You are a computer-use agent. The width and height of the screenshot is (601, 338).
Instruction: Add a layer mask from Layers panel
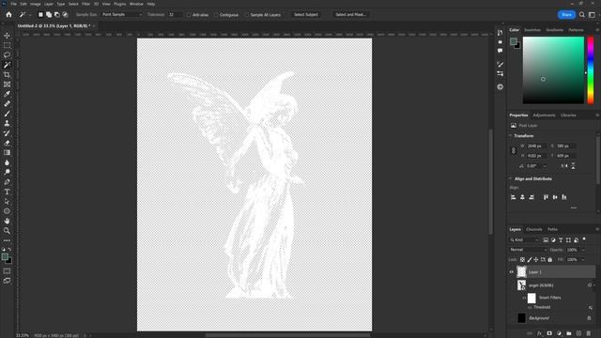coord(549,333)
